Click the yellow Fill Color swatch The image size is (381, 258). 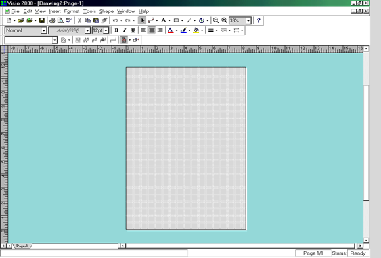coord(196,30)
